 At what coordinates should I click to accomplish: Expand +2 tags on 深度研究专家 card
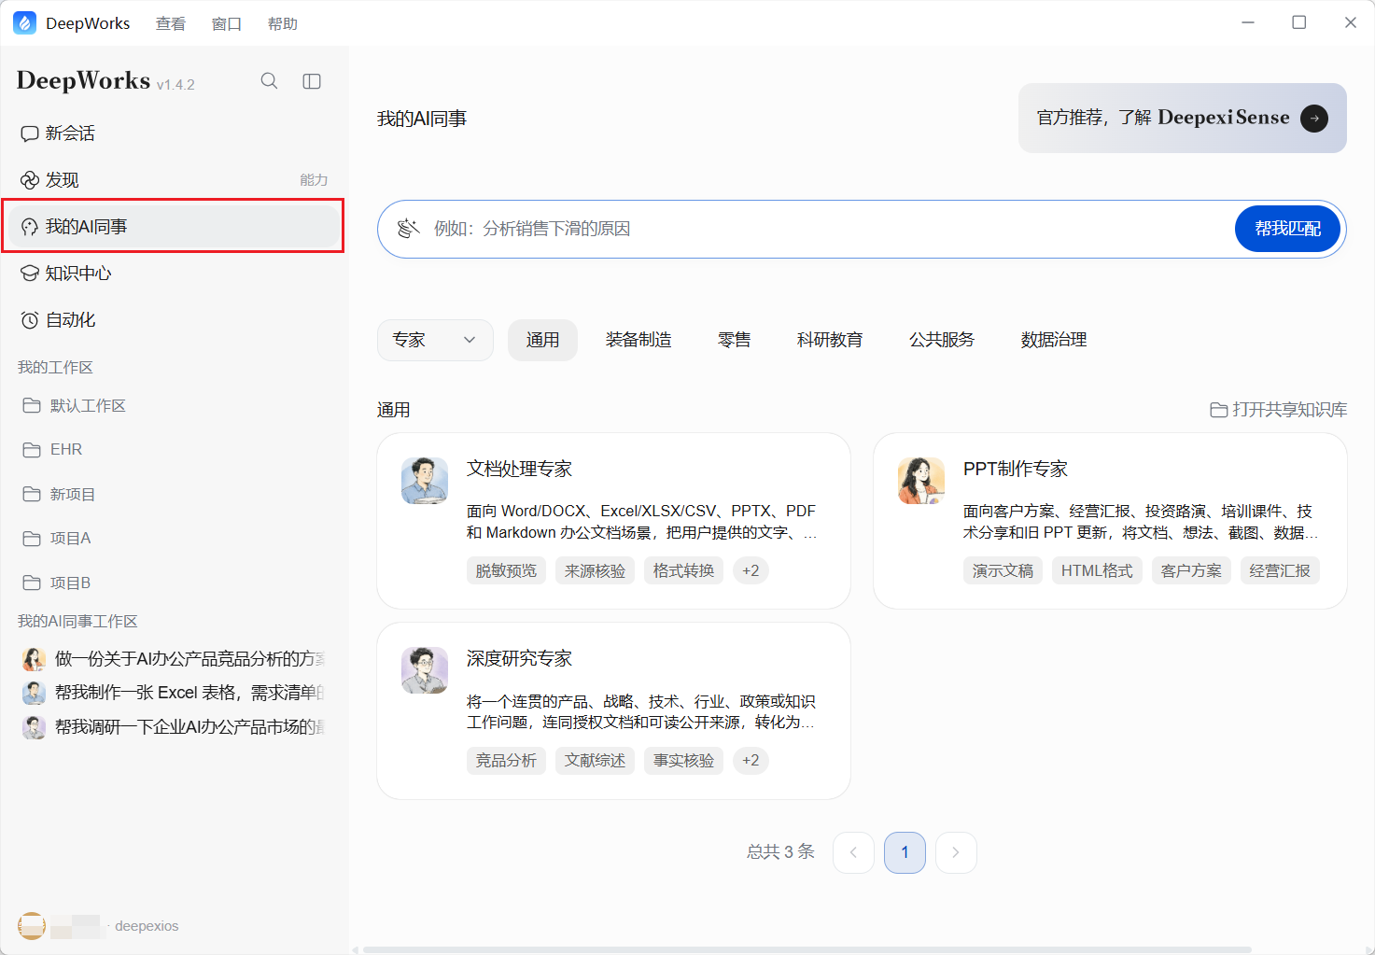pyautogui.click(x=751, y=760)
